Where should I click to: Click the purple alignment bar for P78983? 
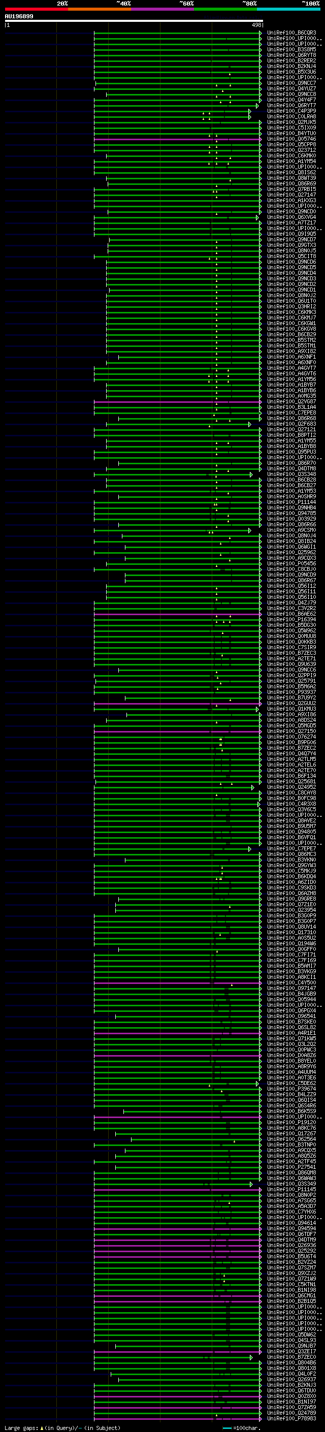[177, 1419]
